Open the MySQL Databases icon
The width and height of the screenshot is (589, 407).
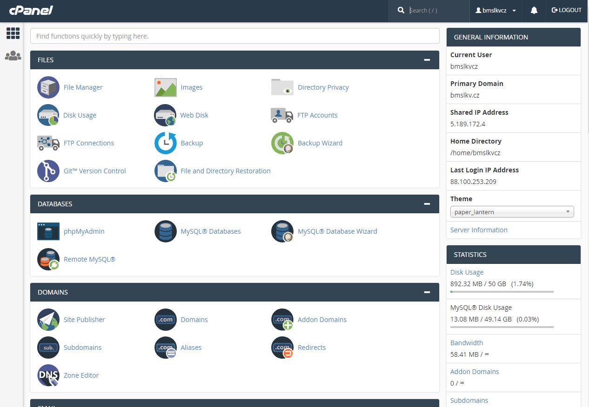tap(166, 231)
